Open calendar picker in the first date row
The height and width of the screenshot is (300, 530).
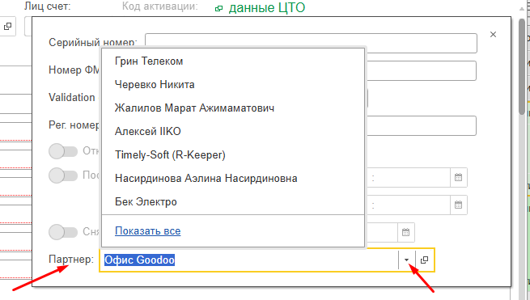click(x=458, y=177)
